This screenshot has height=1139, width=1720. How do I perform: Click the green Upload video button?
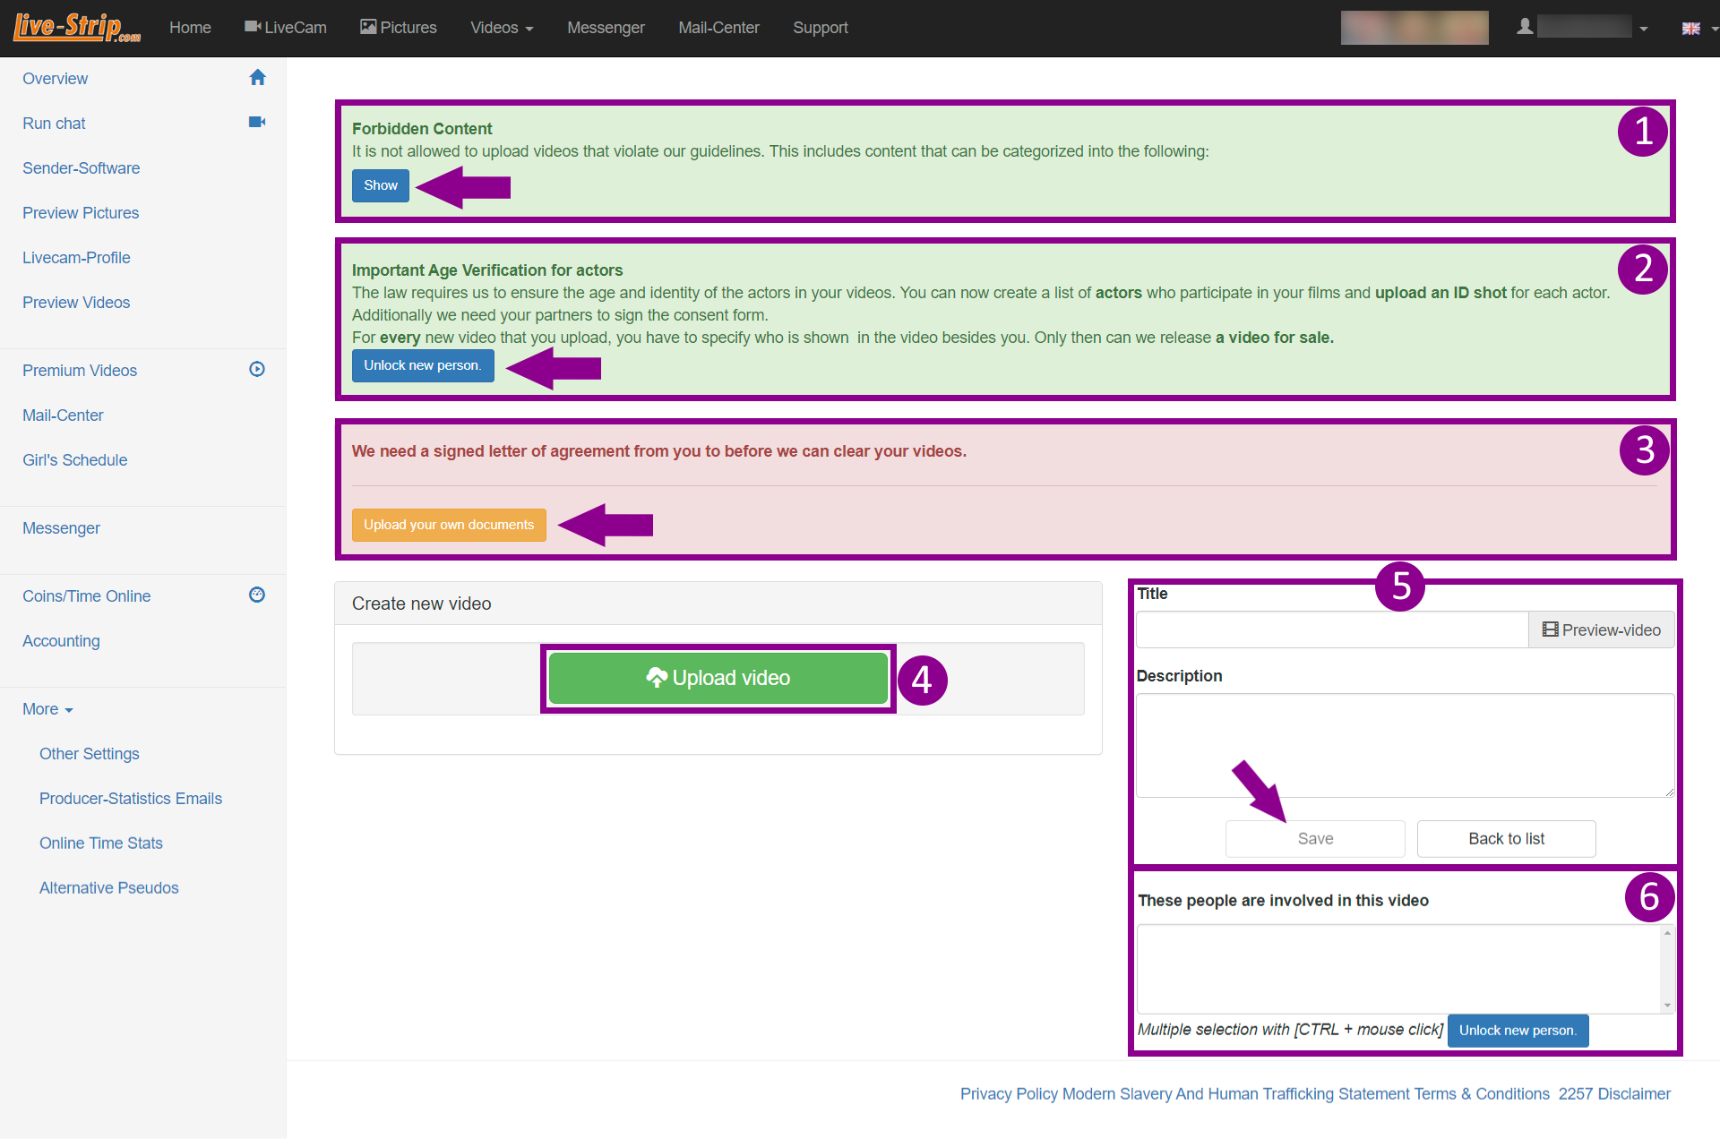coord(718,678)
